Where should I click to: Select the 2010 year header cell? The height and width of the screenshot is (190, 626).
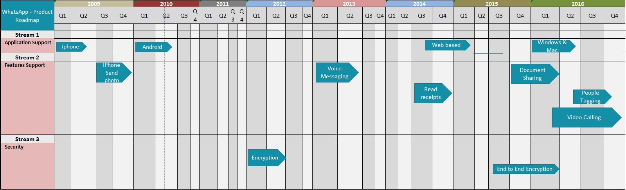click(166, 4)
